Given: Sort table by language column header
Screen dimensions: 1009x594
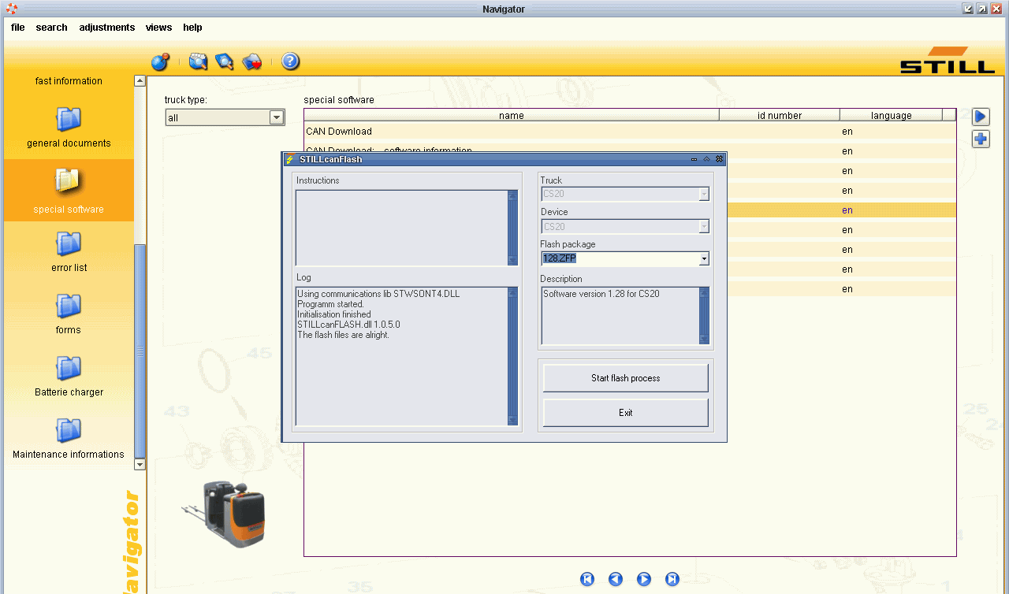Looking at the screenshot, I should point(891,115).
